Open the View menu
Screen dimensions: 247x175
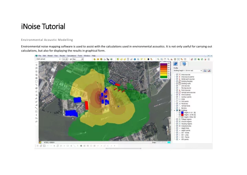coord(56,56)
